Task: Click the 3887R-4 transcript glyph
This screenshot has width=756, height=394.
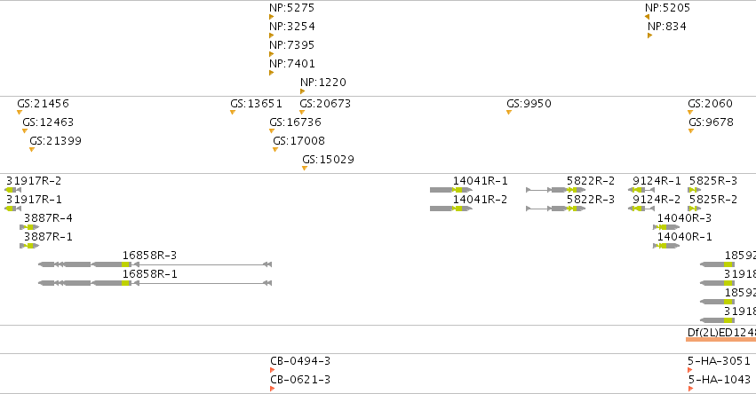Action: 29,227
